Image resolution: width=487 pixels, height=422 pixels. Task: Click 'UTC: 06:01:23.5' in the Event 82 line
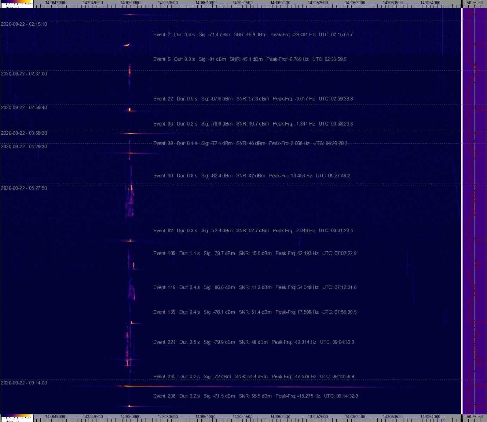point(336,230)
